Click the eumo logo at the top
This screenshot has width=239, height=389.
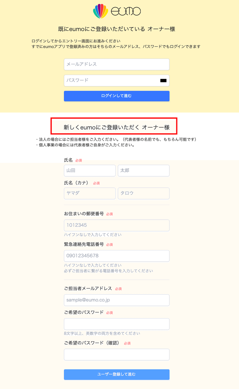tap(117, 11)
